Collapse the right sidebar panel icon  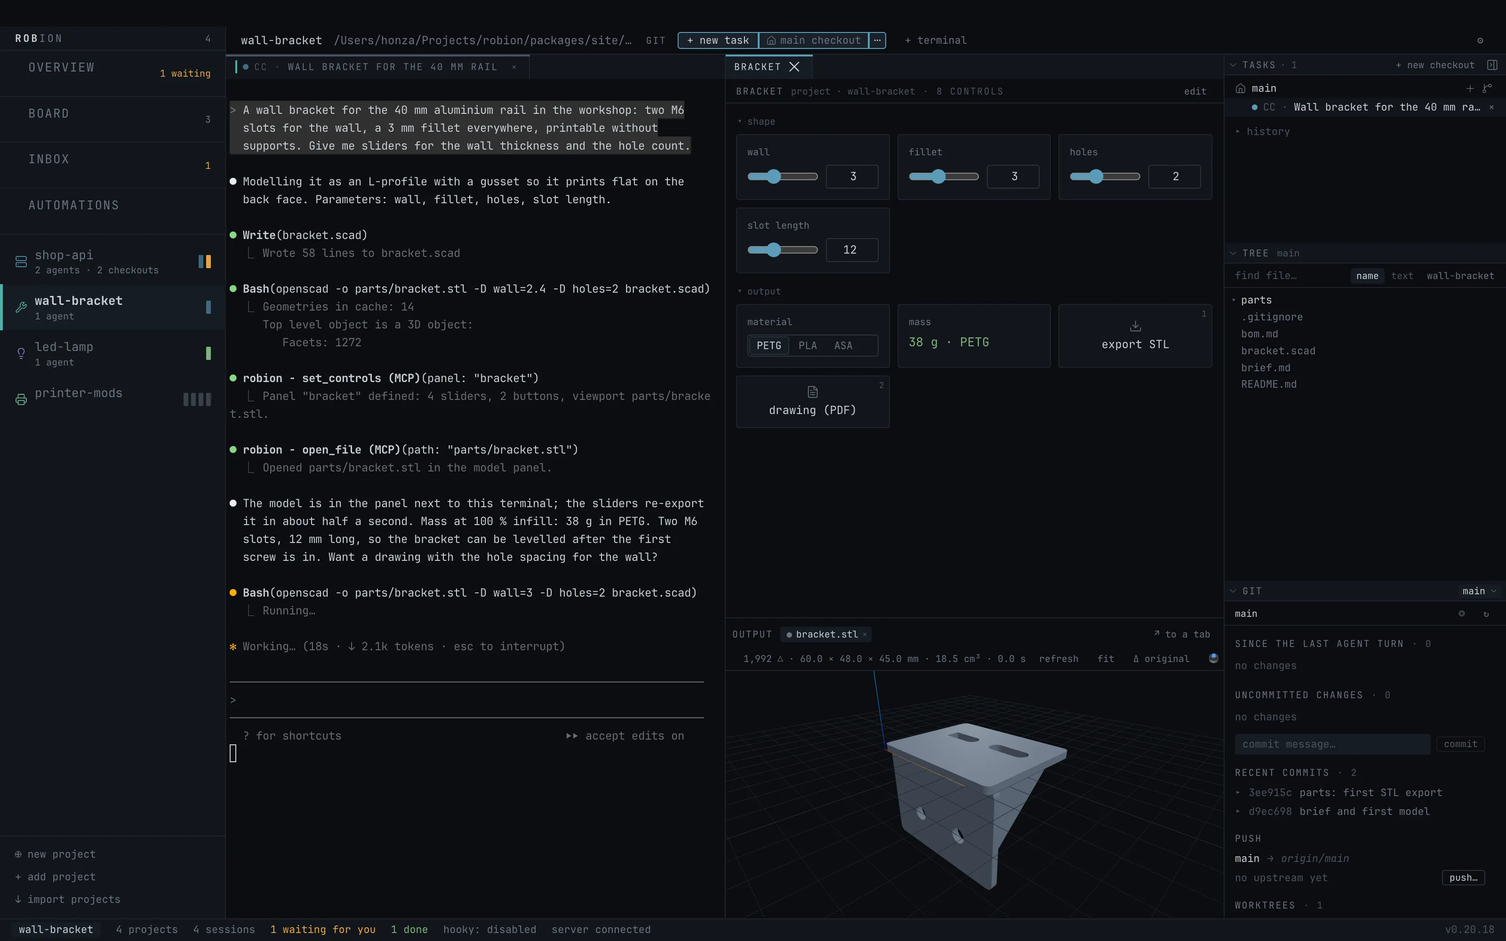tap(1492, 65)
